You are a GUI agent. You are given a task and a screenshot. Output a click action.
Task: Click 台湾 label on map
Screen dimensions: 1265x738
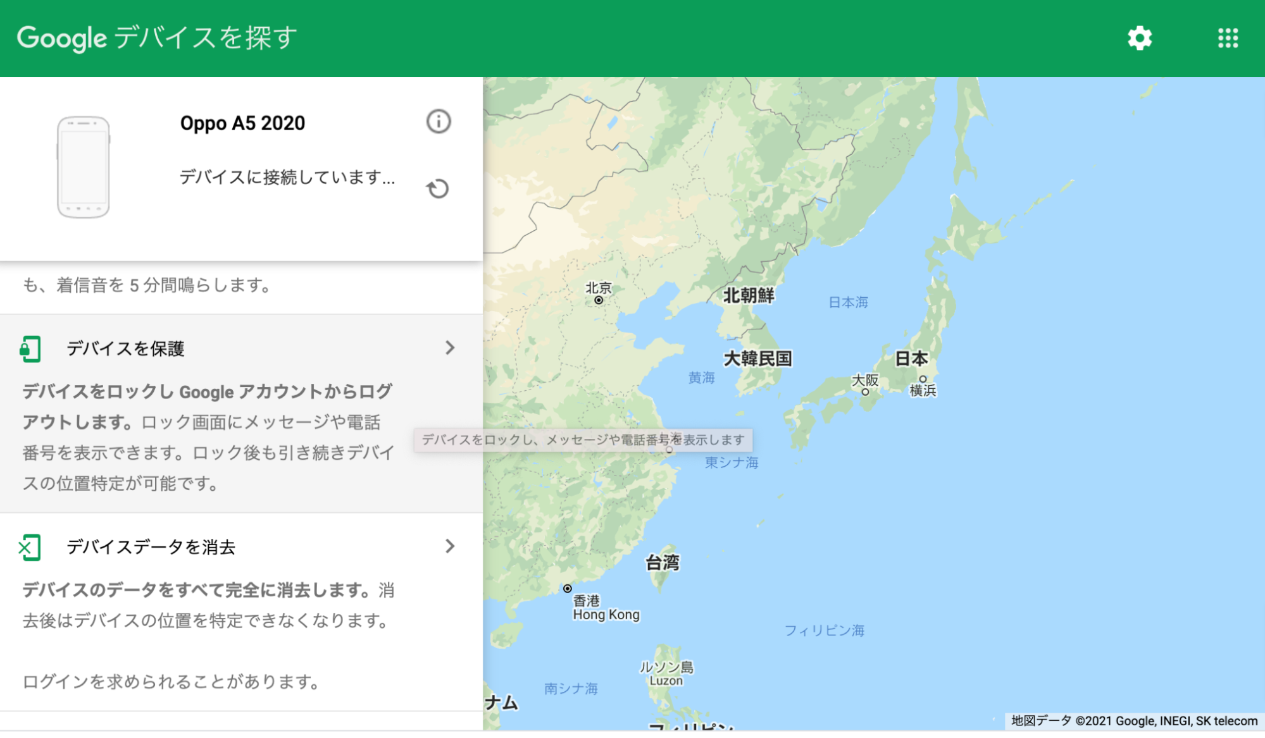coord(663,563)
